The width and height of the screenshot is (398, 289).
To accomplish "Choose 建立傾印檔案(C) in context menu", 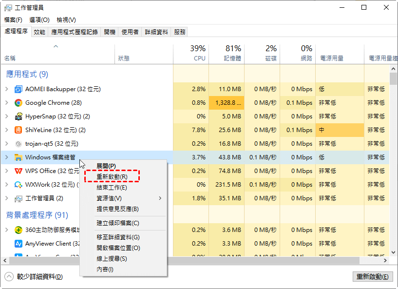I will 123,223.
